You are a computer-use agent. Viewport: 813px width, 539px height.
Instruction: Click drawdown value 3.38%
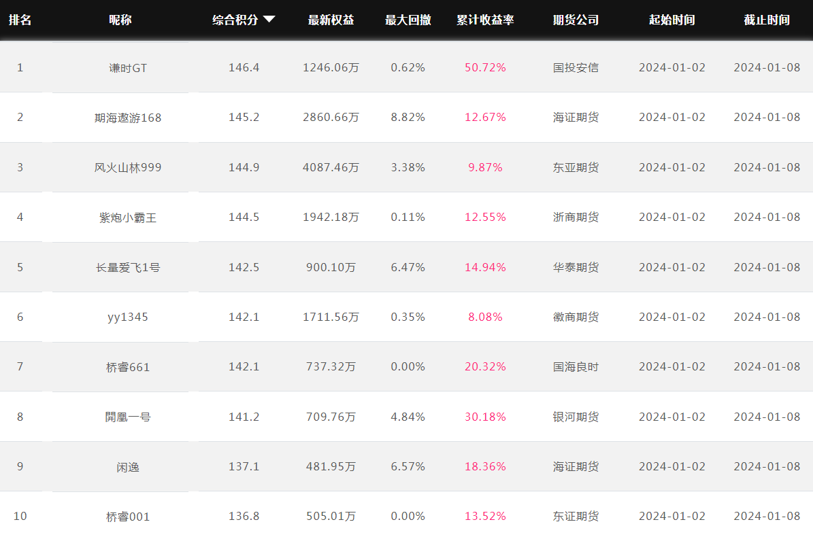(408, 167)
